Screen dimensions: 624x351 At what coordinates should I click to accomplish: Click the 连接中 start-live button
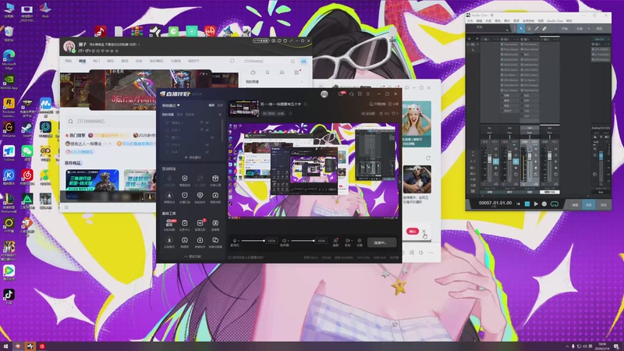(381, 243)
